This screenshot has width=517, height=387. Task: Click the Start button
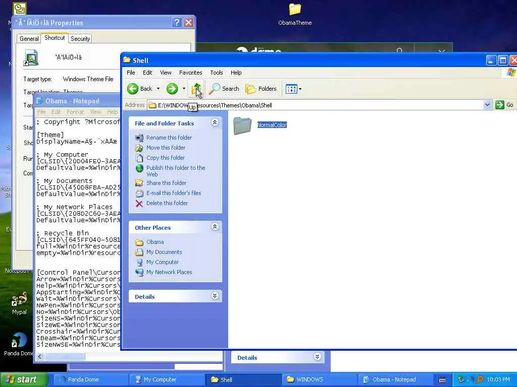click(24, 379)
